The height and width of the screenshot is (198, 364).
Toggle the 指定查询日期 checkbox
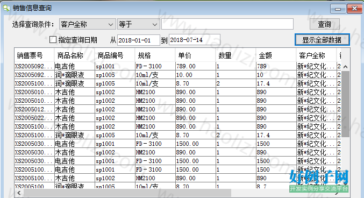pyautogui.click(x=53, y=40)
